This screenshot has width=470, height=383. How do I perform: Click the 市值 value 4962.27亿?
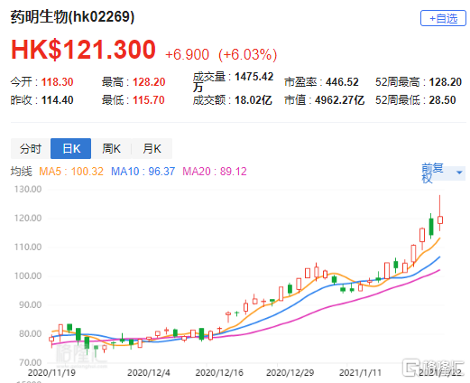pyautogui.click(x=339, y=100)
